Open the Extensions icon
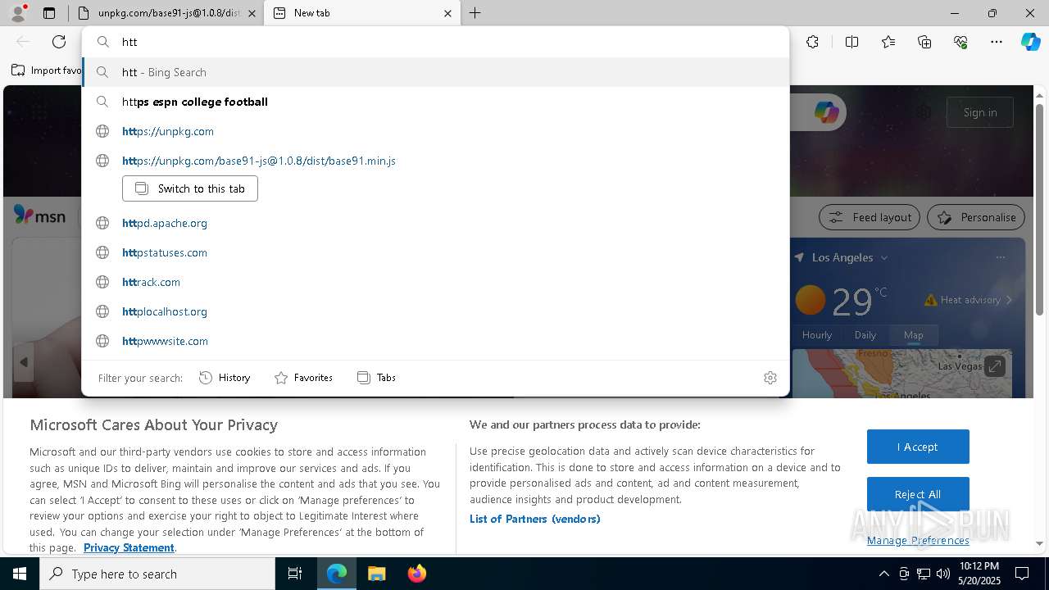Image resolution: width=1049 pixels, height=590 pixels. pyautogui.click(x=812, y=42)
